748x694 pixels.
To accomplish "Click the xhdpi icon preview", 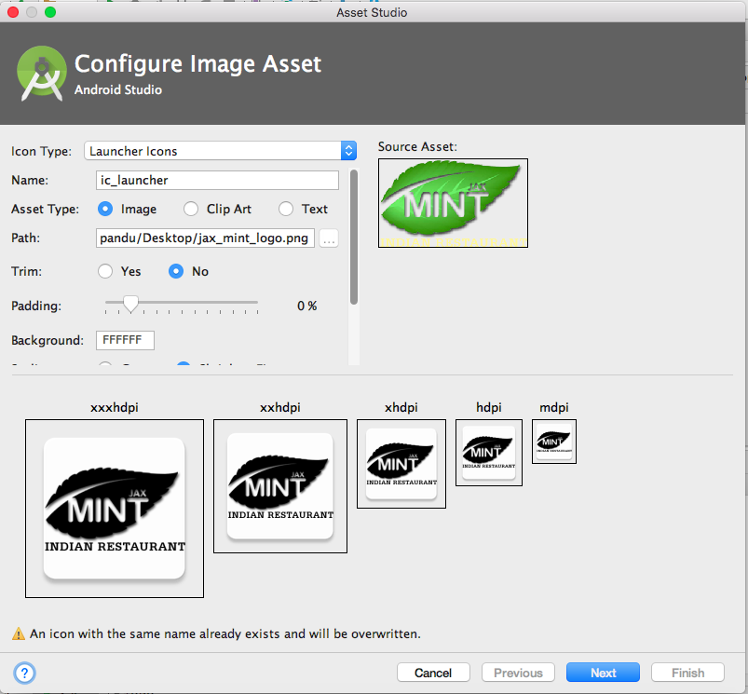I will 401,463.
